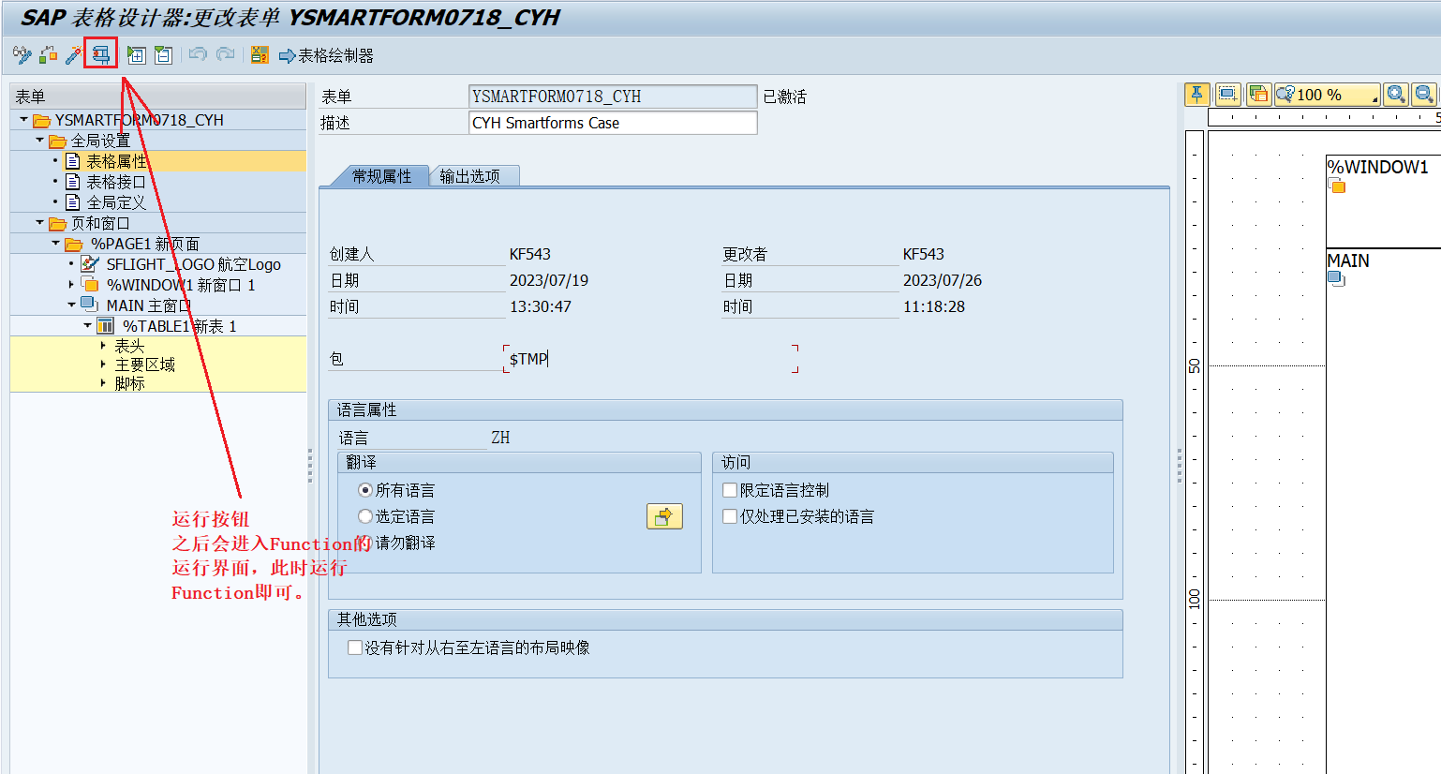
Task: Click the %PAGE1 folder icon
Action: pos(74,244)
